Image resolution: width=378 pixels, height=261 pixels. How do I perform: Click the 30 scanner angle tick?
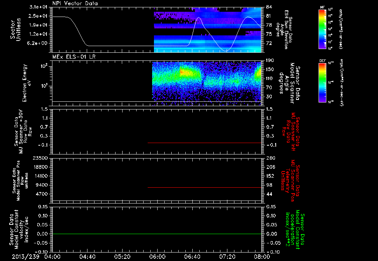click(x=269, y=97)
